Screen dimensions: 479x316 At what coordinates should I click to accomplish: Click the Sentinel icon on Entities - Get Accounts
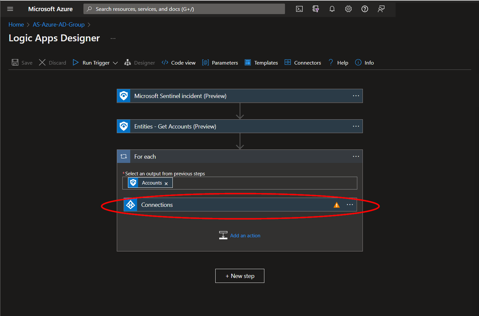click(124, 126)
